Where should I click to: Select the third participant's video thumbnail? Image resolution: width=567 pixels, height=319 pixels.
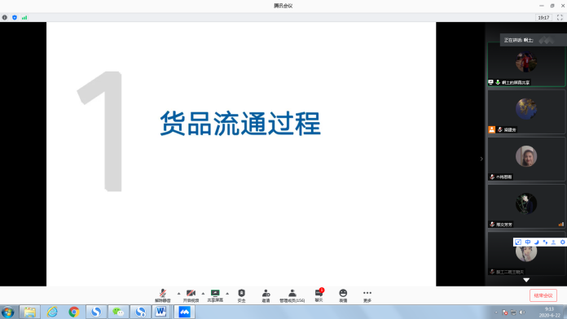pos(526,159)
